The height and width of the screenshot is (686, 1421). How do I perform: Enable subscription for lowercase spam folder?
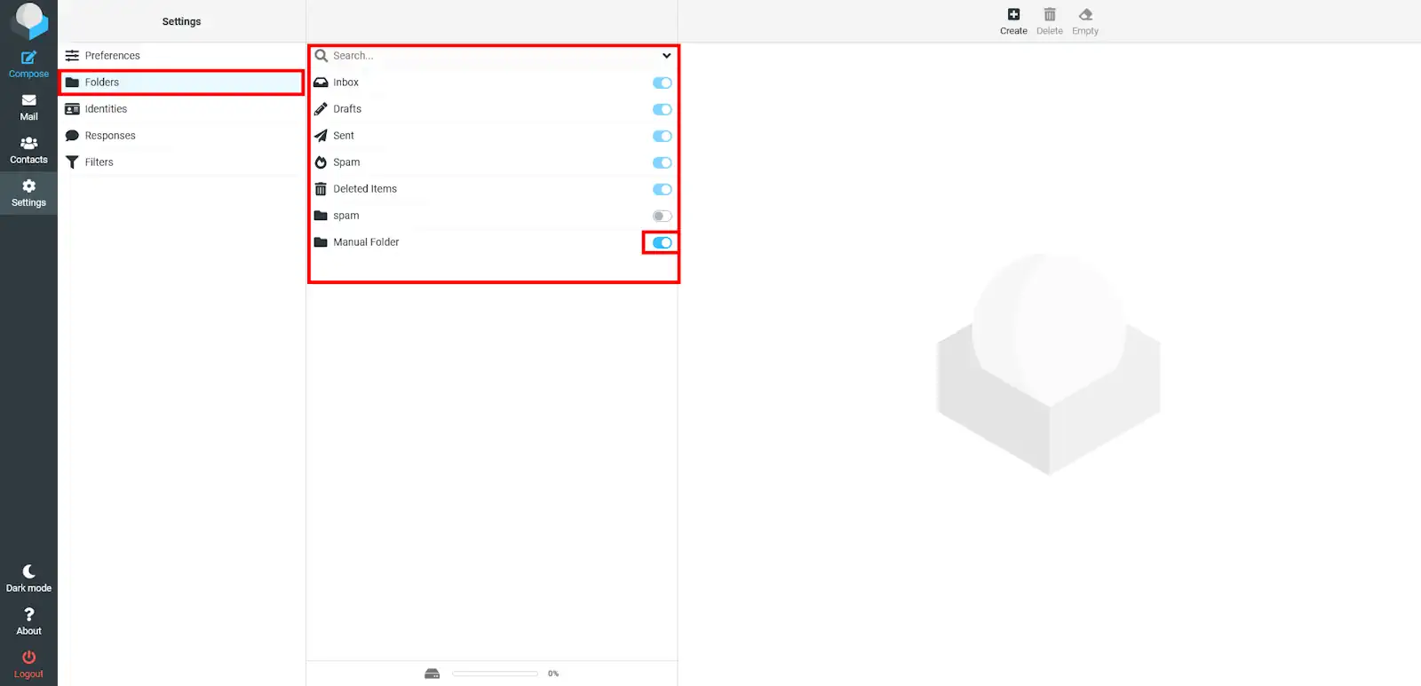click(662, 216)
